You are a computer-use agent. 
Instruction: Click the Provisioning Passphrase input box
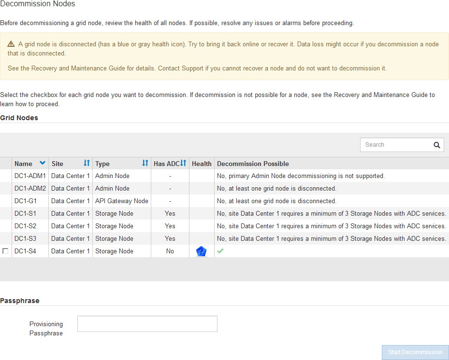(x=147, y=324)
